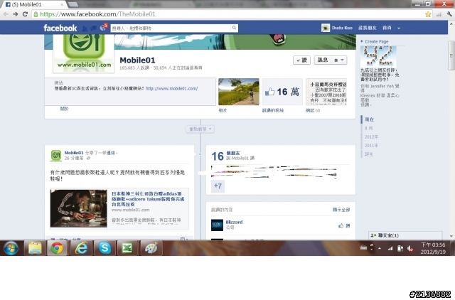Viewport: 455px width, 300px height.
Task: Click Dudu Kuo avatar thumbnail
Action: (326, 28)
